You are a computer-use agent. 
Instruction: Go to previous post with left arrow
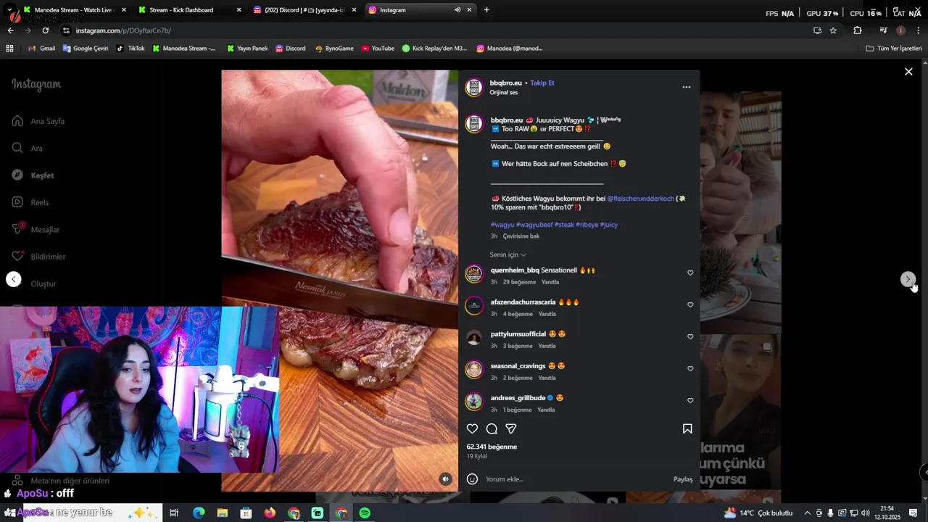click(14, 279)
